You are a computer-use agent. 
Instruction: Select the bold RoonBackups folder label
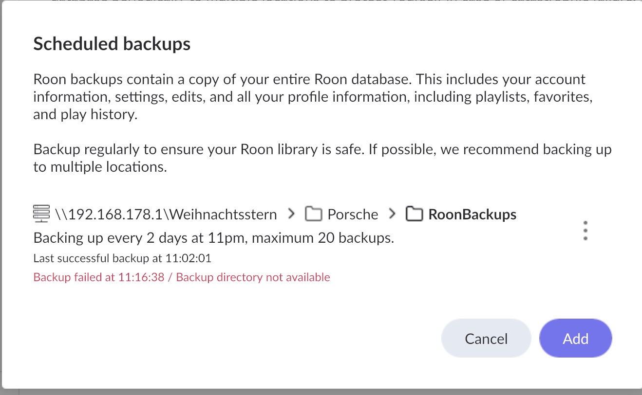[x=472, y=214]
